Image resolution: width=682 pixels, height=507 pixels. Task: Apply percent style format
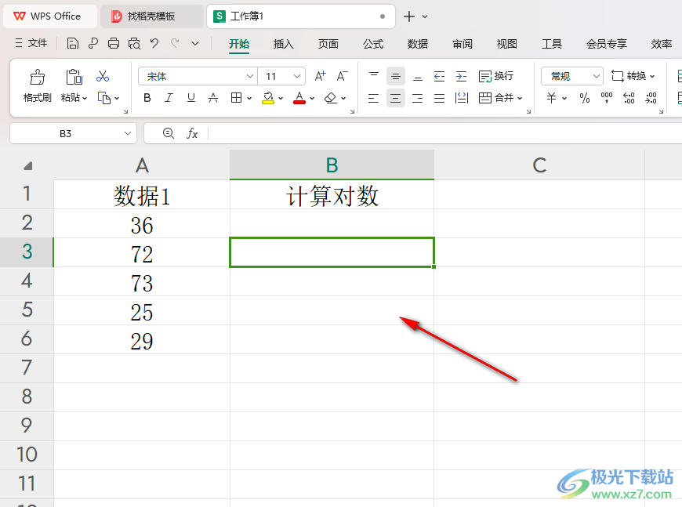point(585,98)
